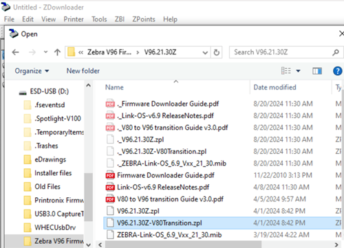Screen dimensions: 344x248
Task: Open the ZPoints menu
Action: pyautogui.click(x=144, y=19)
